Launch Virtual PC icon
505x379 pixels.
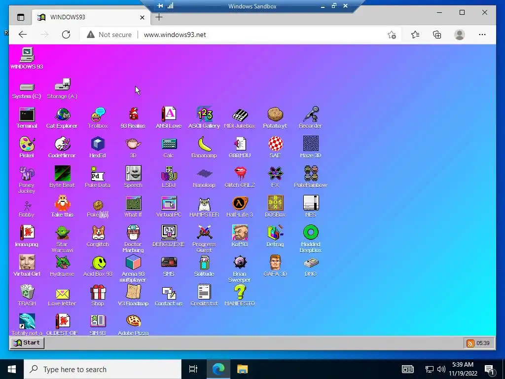(169, 207)
